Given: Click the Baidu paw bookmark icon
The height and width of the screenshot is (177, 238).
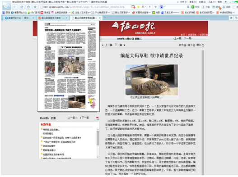Looking at the screenshot, I should [4, 13].
